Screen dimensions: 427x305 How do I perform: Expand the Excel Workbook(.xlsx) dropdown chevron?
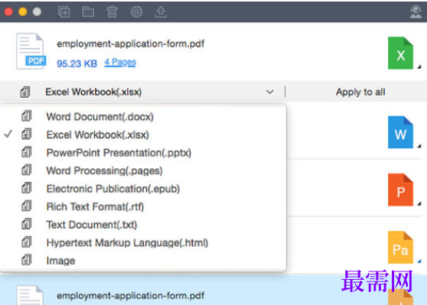tap(269, 92)
